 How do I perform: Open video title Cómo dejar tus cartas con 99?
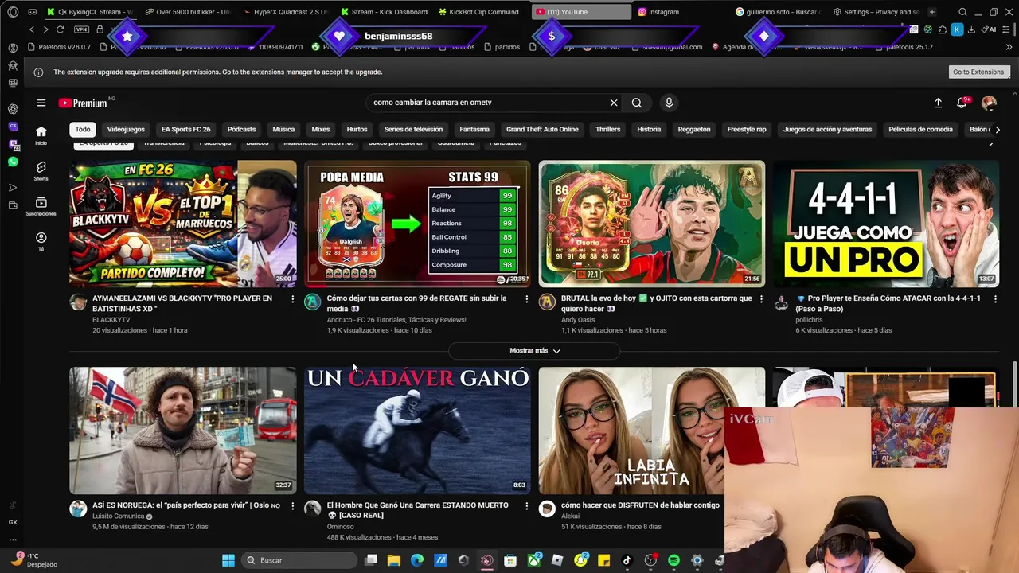416,303
